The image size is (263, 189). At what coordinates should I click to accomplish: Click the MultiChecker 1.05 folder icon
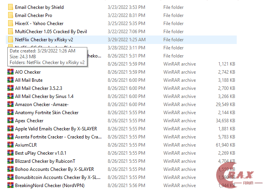point(10,32)
